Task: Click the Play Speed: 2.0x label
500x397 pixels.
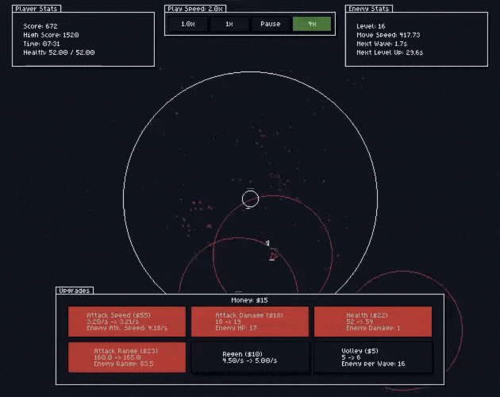Action: (x=195, y=9)
